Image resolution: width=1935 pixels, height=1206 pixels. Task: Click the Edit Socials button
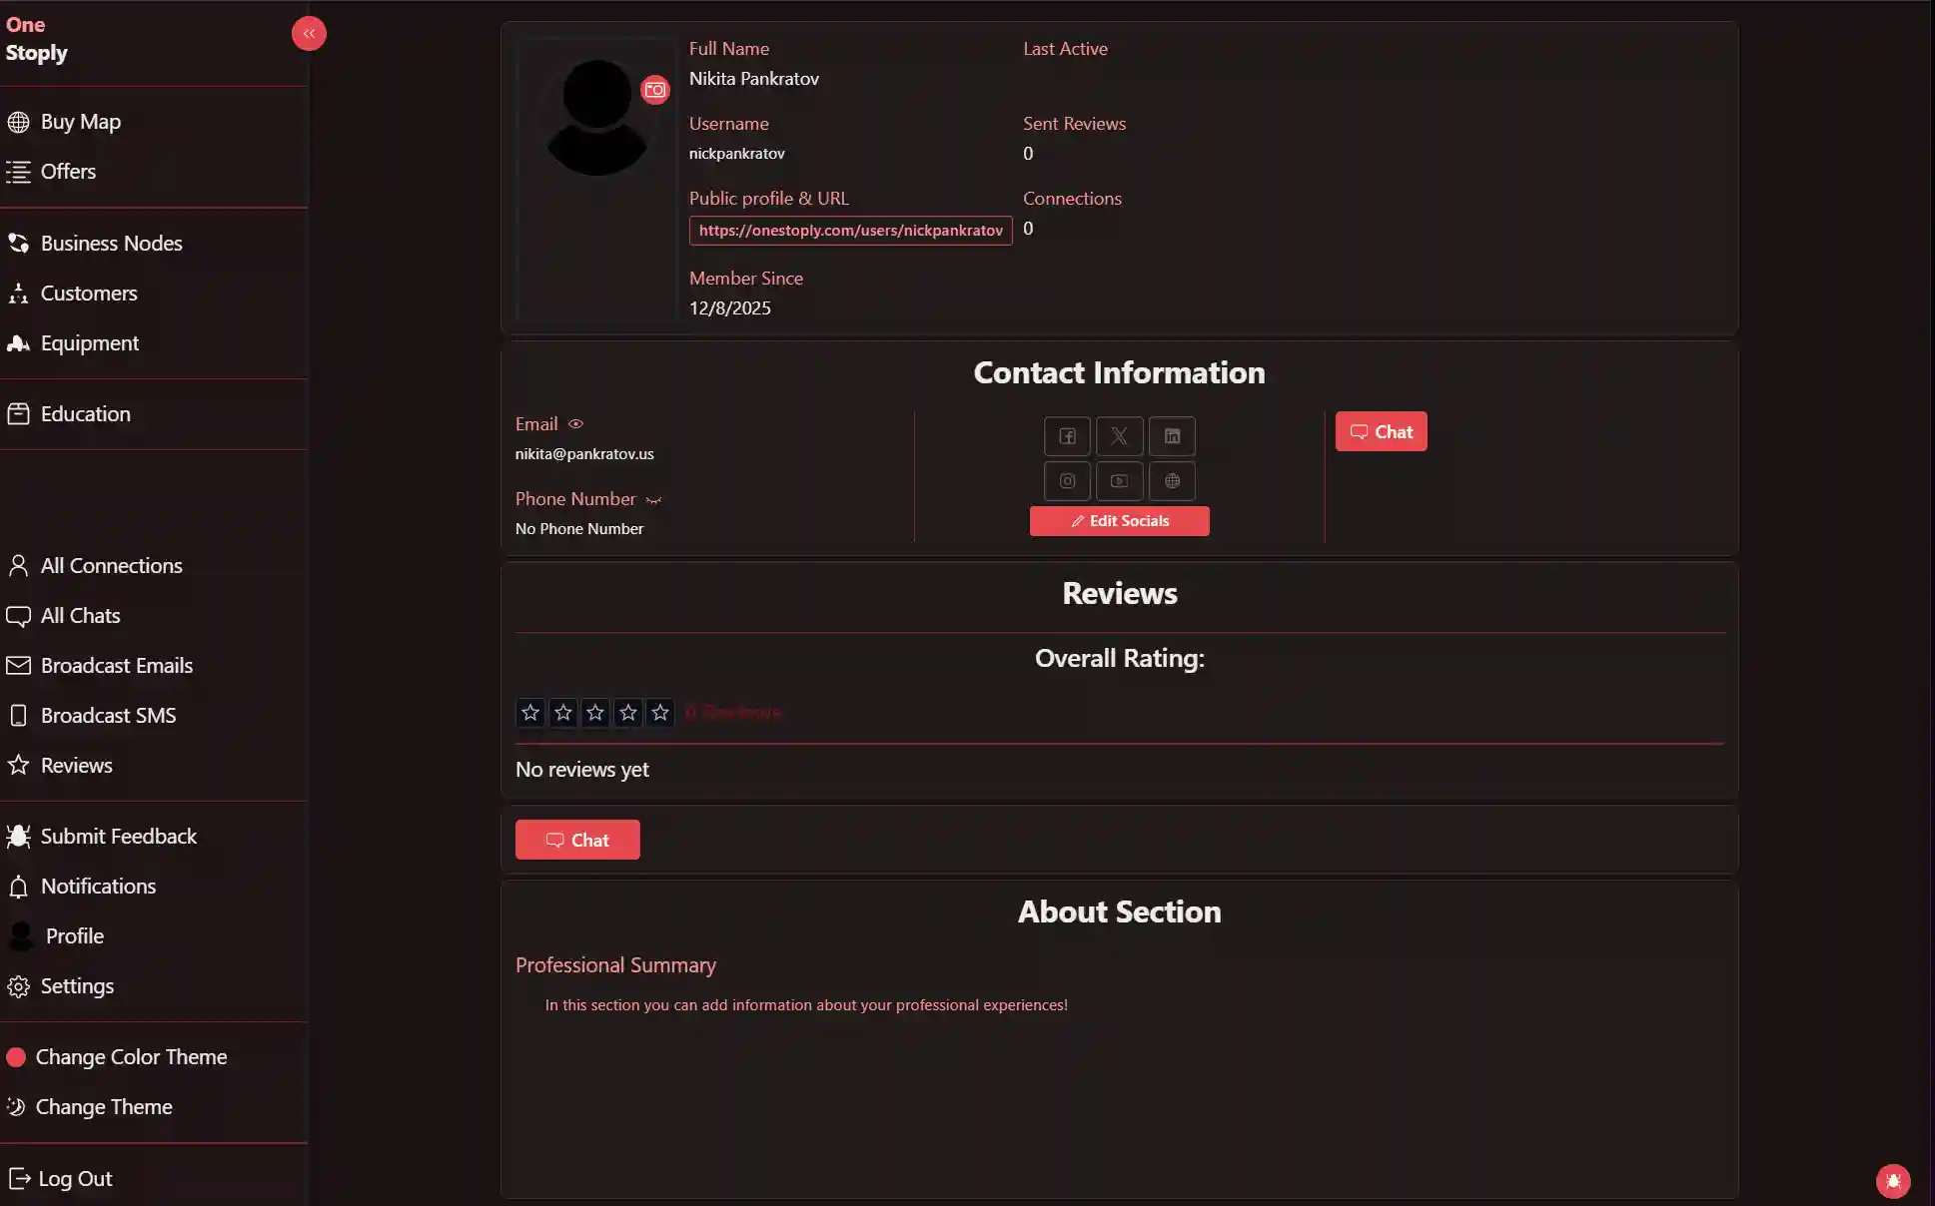pyautogui.click(x=1119, y=520)
